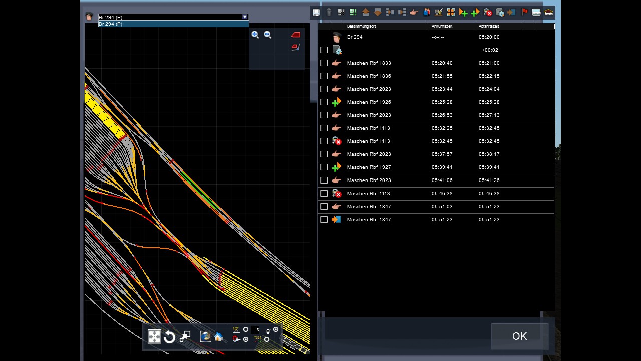Click the save floppy disk icon
Image resolution: width=641 pixels, height=361 pixels.
pos(316,12)
